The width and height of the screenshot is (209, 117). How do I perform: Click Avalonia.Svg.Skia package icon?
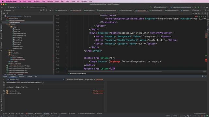(x=7, y=93)
